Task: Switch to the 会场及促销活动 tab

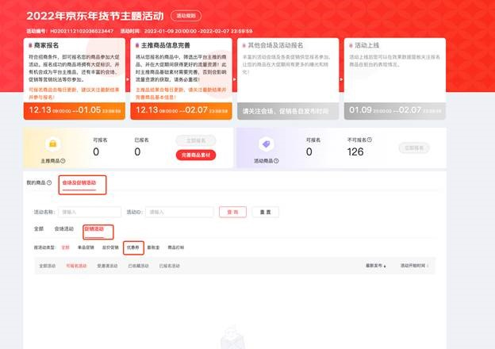Action: coord(79,182)
